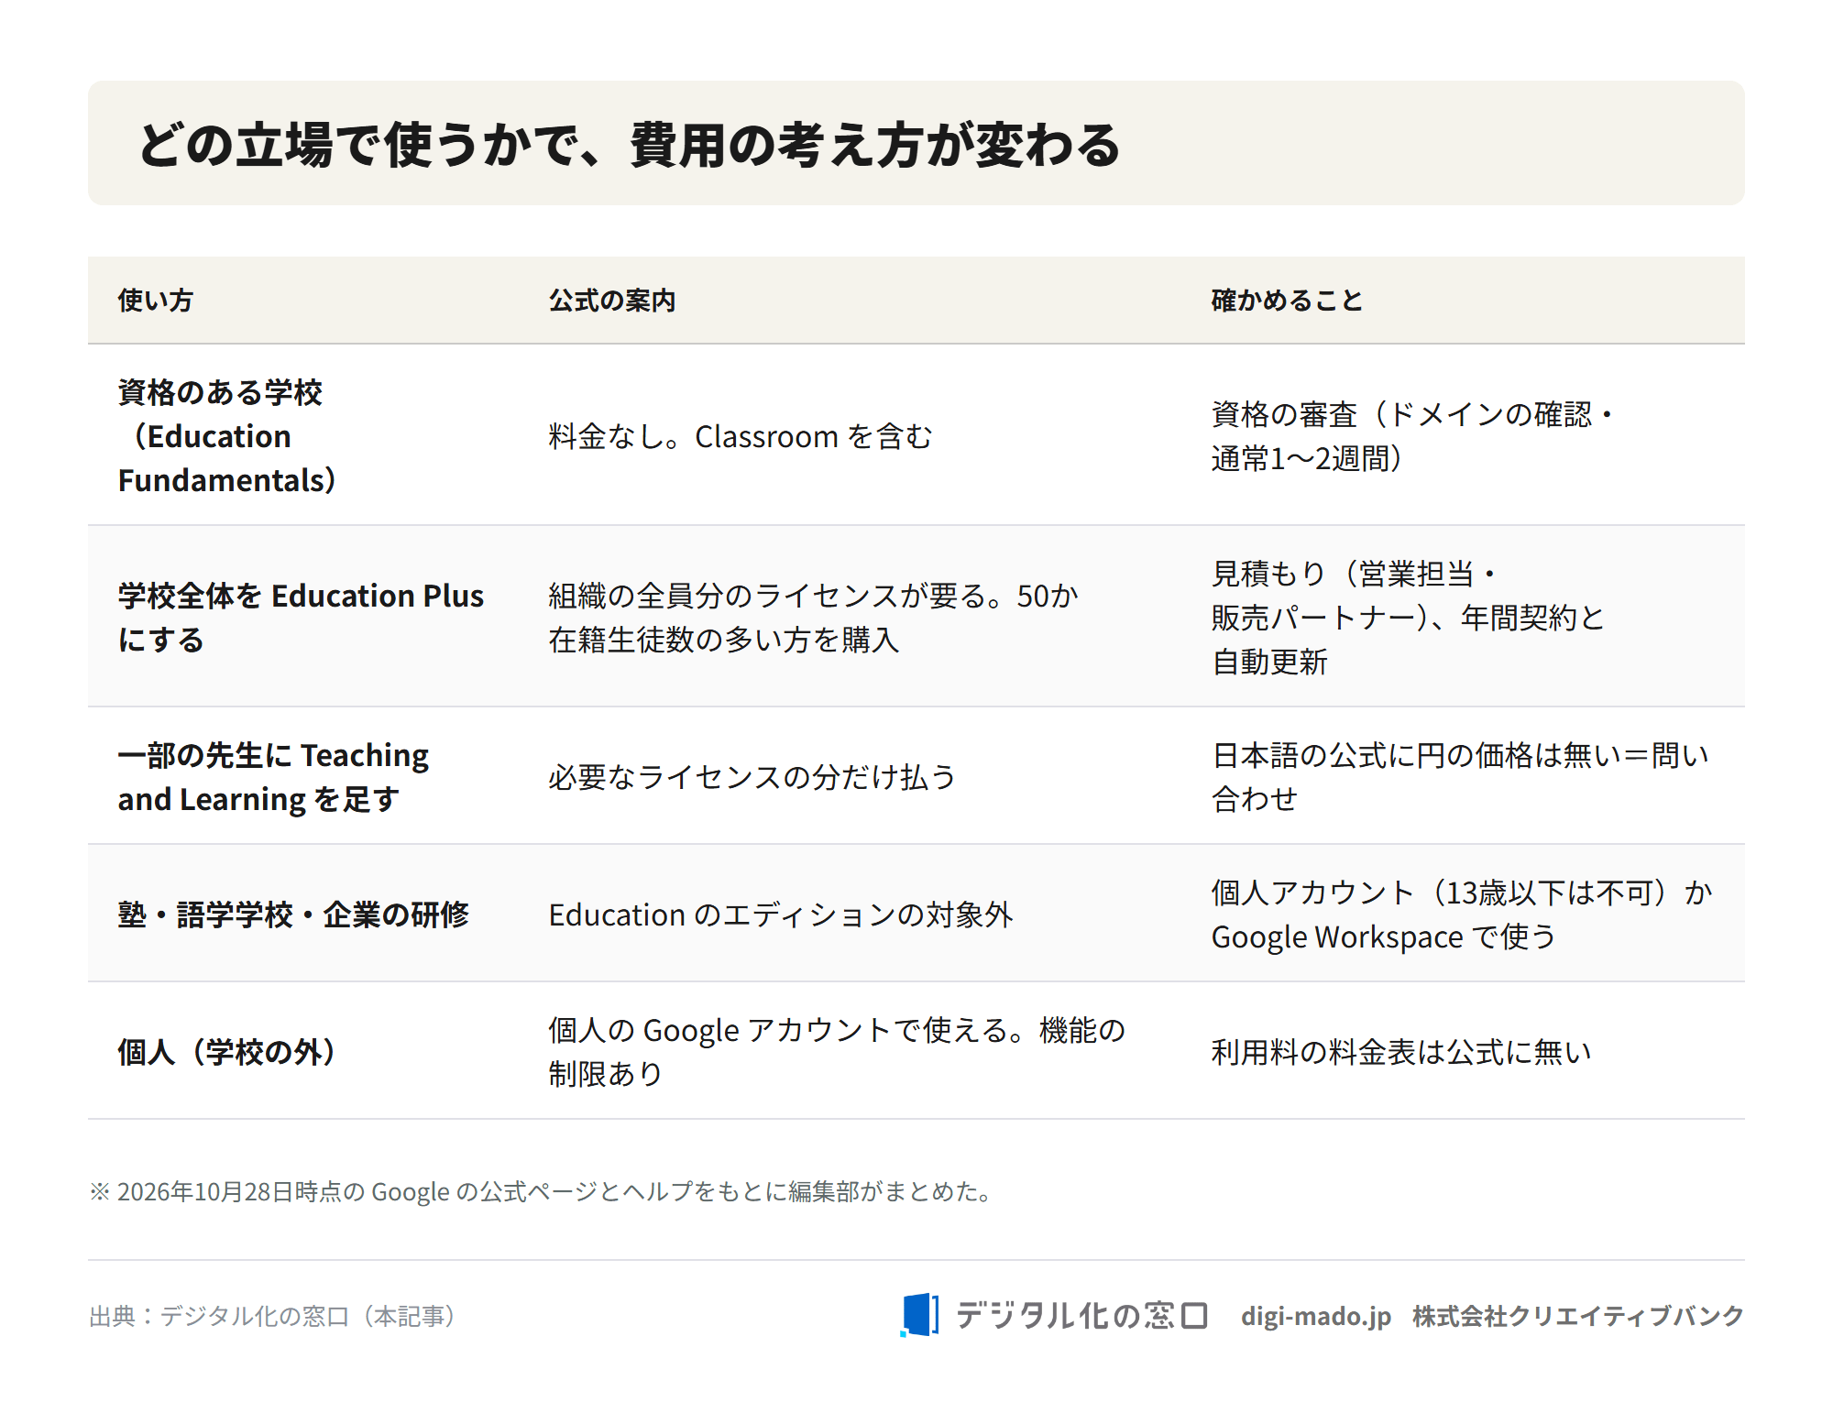The image size is (1833, 1424).
Task: Select the Teaching and Learning を足す row label
Action: tap(273, 777)
